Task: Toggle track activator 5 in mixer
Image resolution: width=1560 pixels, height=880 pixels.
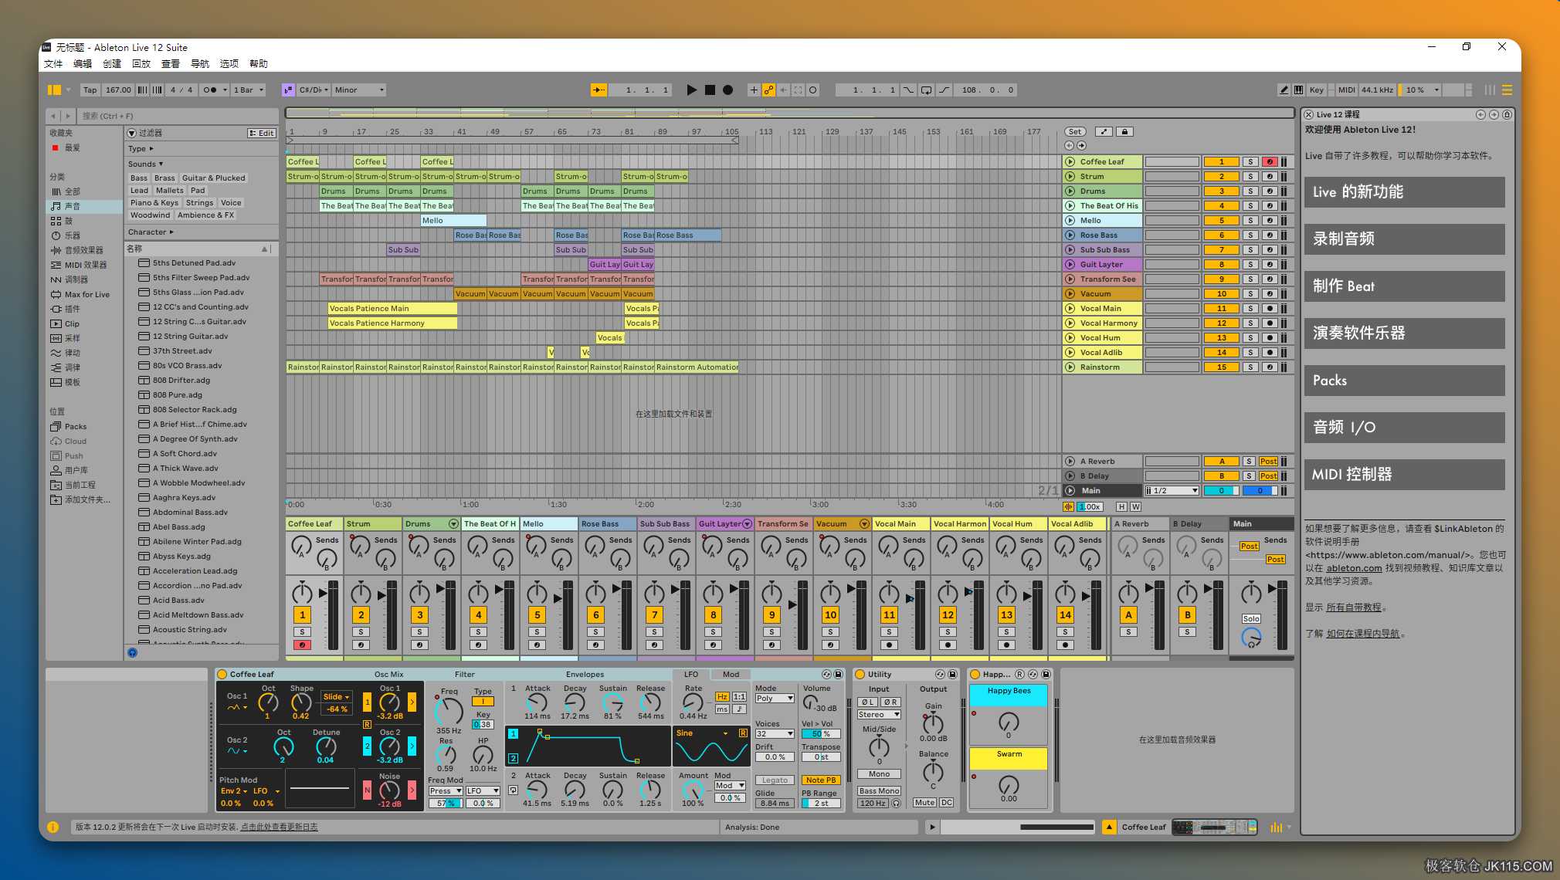Action: (538, 615)
